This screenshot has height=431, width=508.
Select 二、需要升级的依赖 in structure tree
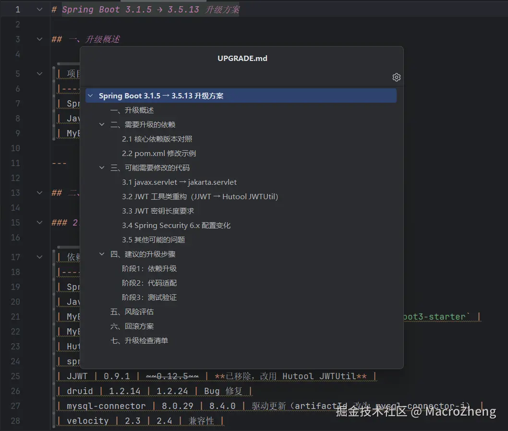(143, 125)
